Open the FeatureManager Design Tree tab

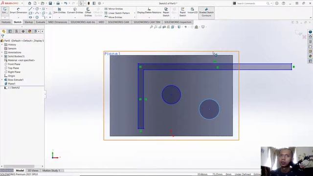tap(3, 31)
